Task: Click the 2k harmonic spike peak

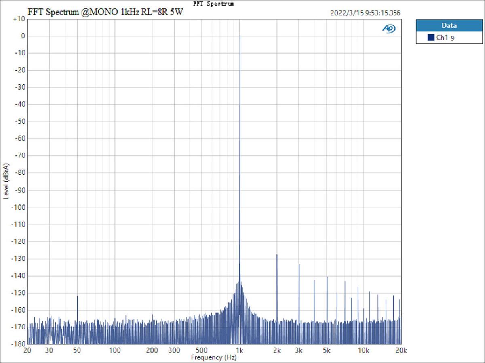Action: tap(277, 255)
